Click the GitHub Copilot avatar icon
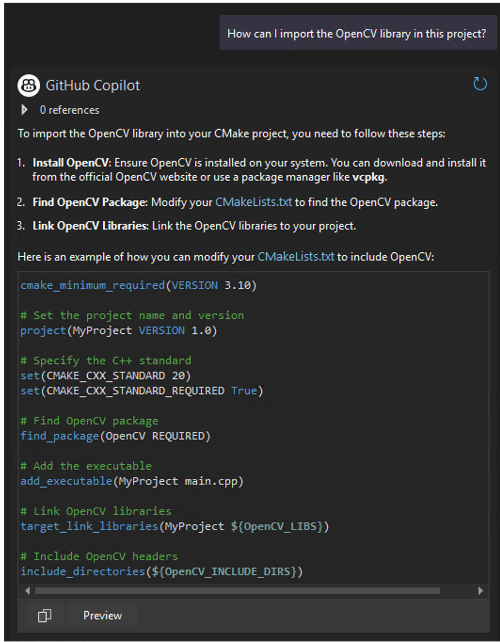Viewport: 500px width, 642px height. tap(28, 85)
